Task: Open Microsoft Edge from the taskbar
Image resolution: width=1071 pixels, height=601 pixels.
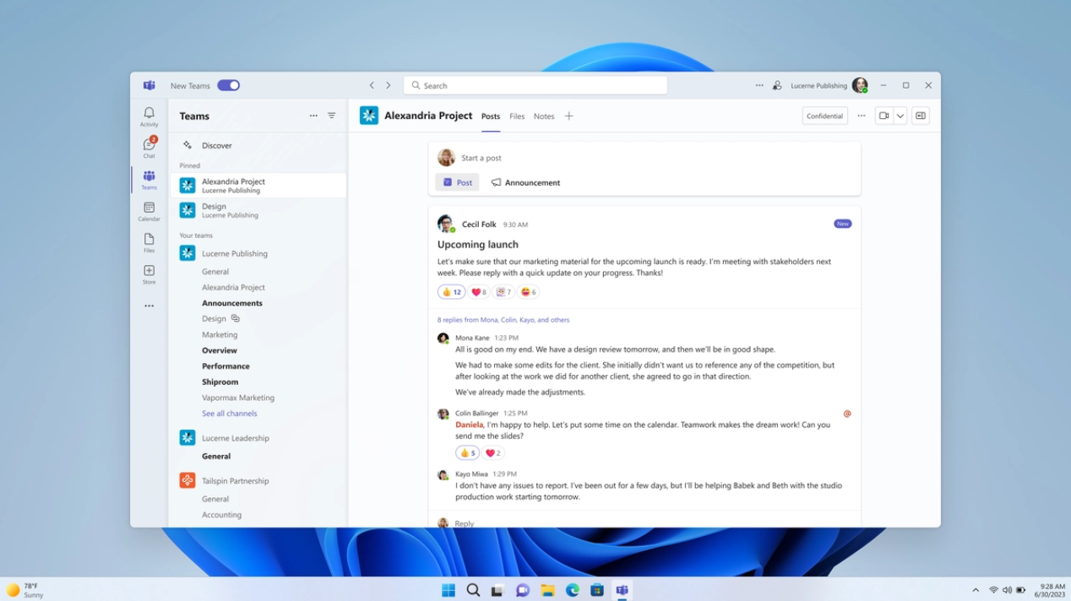Action: pyautogui.click(x=573, y=590)
